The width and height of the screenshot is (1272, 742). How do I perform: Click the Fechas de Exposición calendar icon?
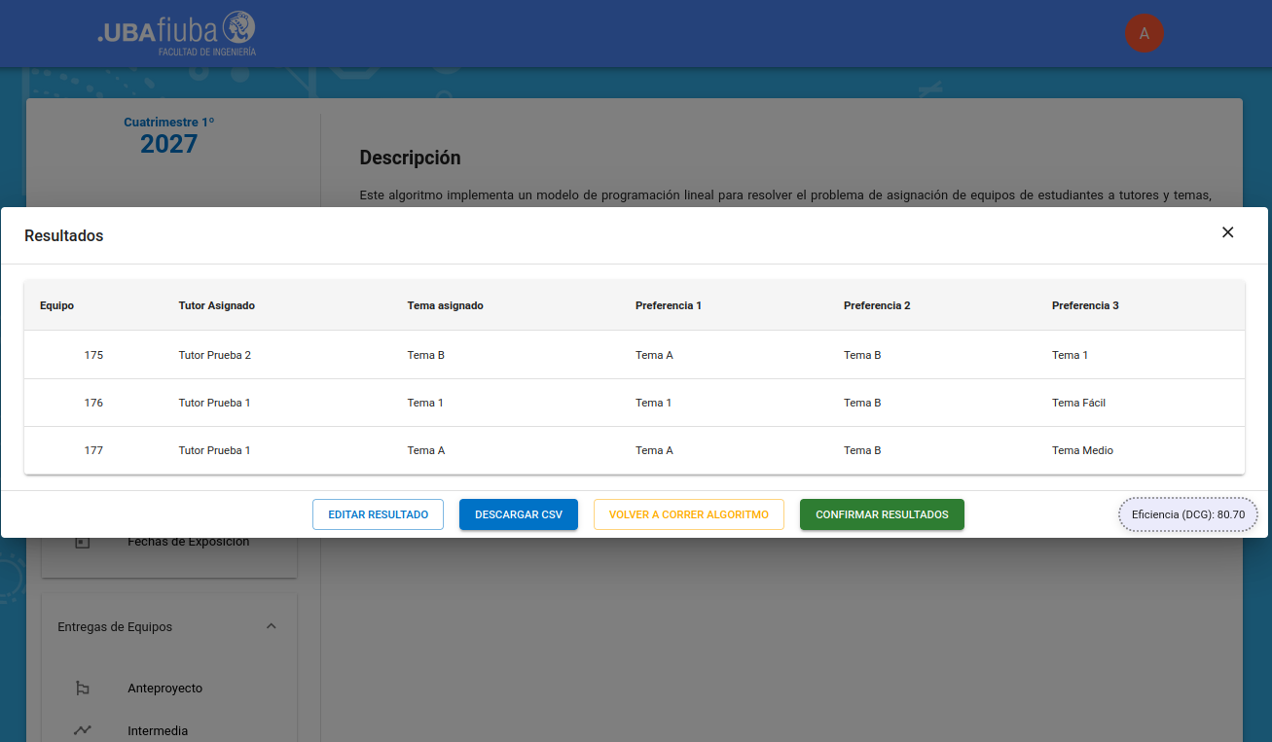point(83,542)
